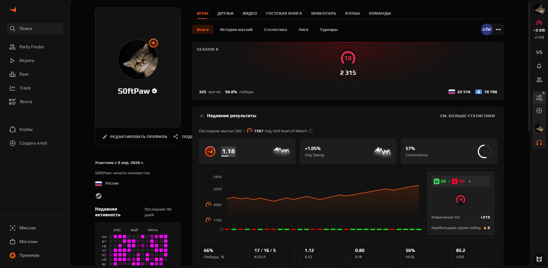Click the share icon beside profile edit

[176, 137]
